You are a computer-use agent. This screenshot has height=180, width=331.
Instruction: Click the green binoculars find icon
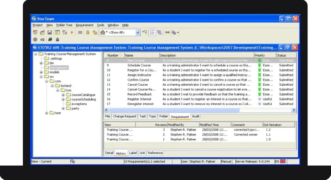[x=50, y=39]
